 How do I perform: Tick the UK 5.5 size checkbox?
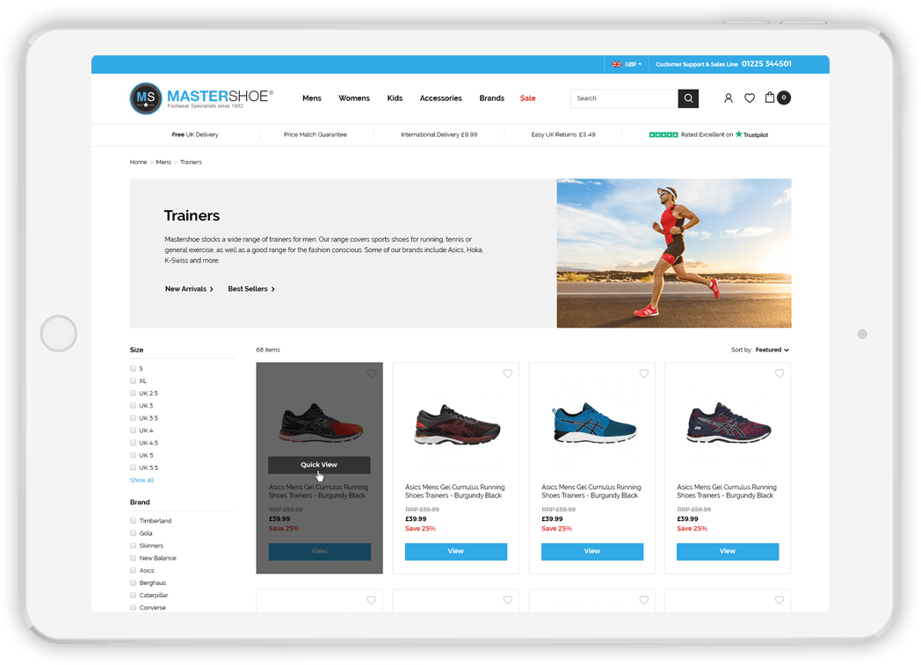coord(134,468)
